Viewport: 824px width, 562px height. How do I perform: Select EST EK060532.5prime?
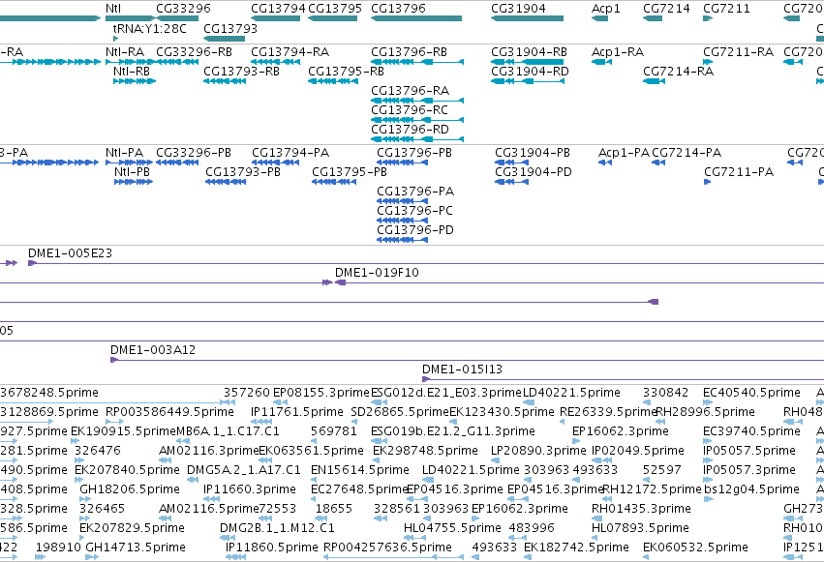pyautogui.click(x=695, y=547)
